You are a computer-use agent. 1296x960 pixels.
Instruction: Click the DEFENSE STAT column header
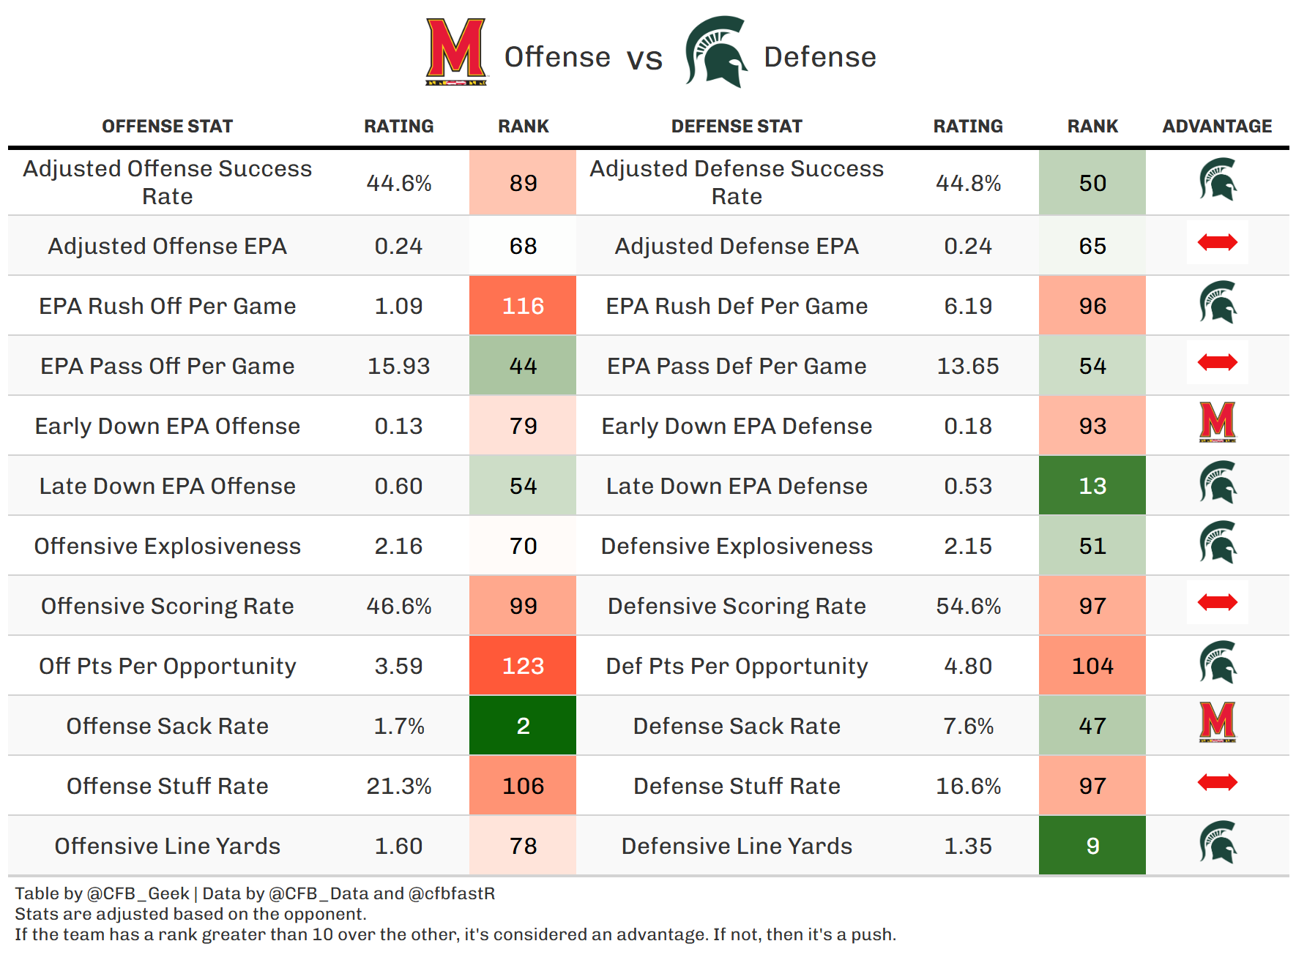click(737, 127)
